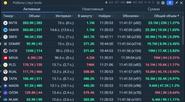Click the NVTK ticker logo
Viewport: 185px width, 102px height.
click(x=5, y=23)
